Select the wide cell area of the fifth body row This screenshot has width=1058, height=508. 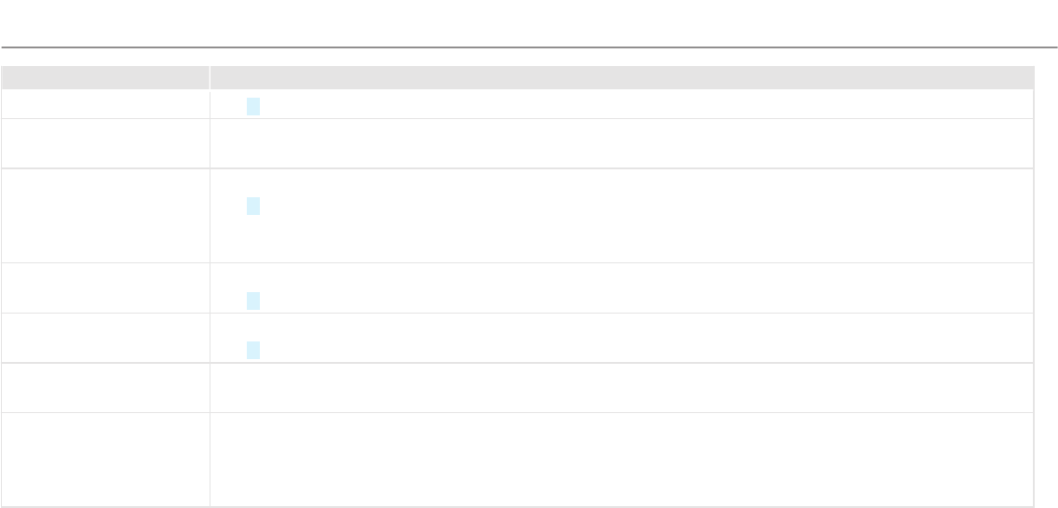[621, 338]
